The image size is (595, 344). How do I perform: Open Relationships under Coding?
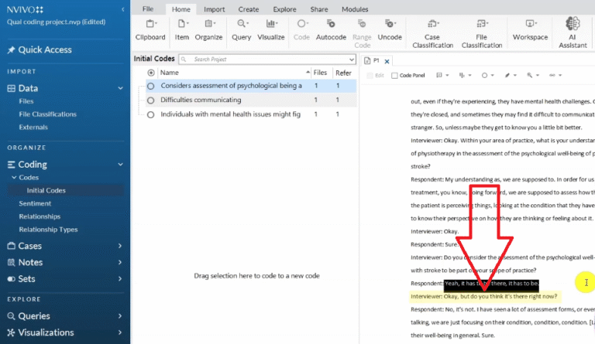pyautogui.click(x=40, y=216)
